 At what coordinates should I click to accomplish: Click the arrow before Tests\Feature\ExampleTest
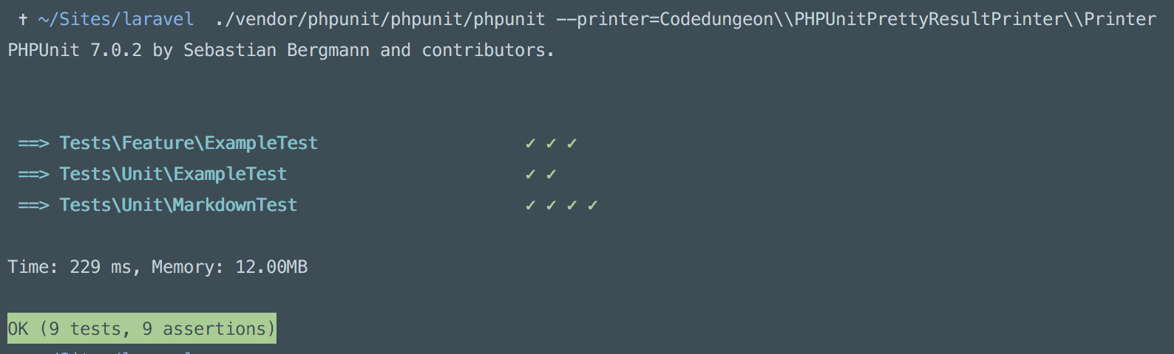tap(33, 143)
